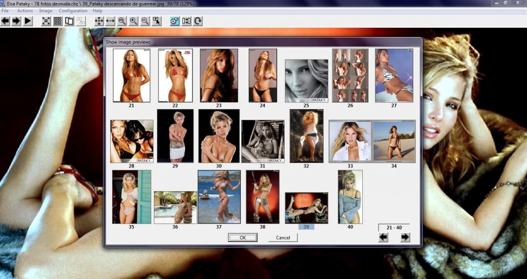This screenshot has width=527, height=279.
Task: Toggle the two-page view icon
Action: (69, 21)
